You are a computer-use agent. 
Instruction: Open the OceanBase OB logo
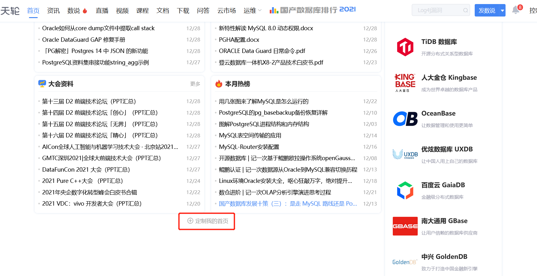tap(405, 119)
